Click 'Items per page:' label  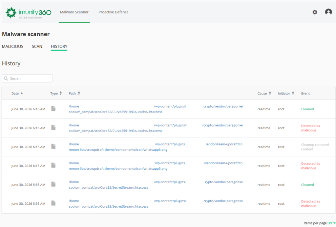(315, 223)
